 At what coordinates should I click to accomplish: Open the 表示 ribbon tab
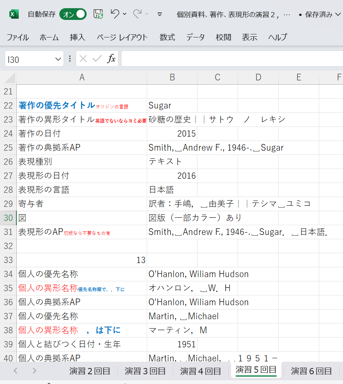[249, 37]
